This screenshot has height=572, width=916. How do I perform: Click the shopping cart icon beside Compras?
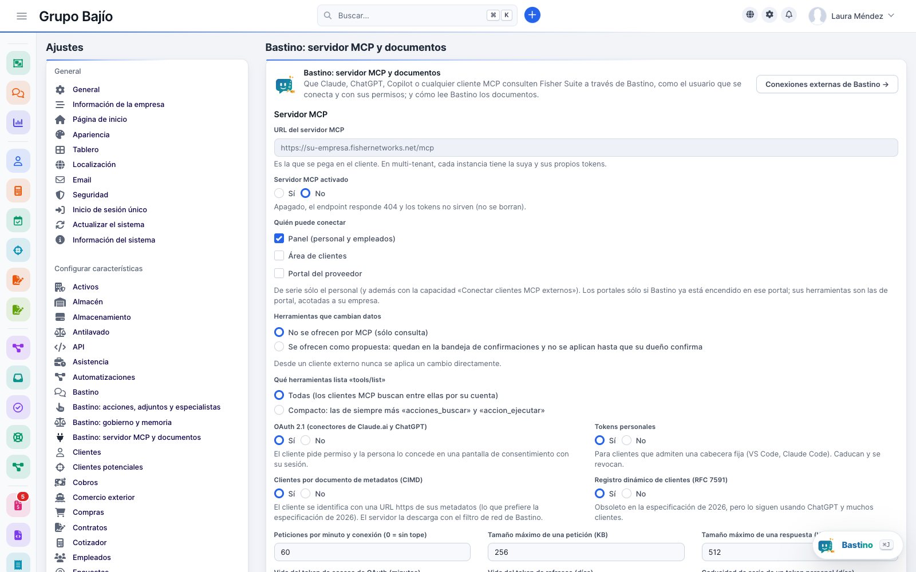60,512
